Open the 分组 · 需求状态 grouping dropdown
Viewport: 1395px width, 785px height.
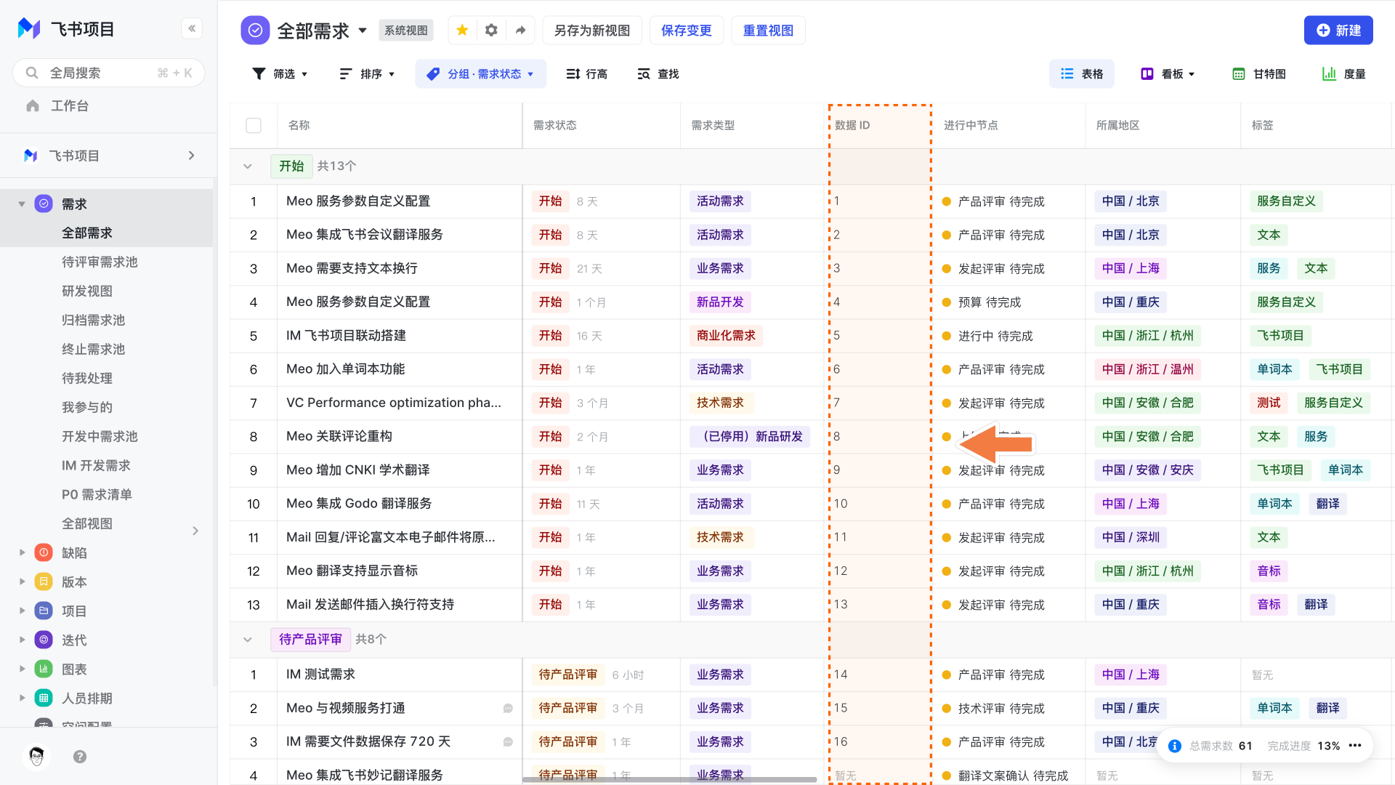481,74
